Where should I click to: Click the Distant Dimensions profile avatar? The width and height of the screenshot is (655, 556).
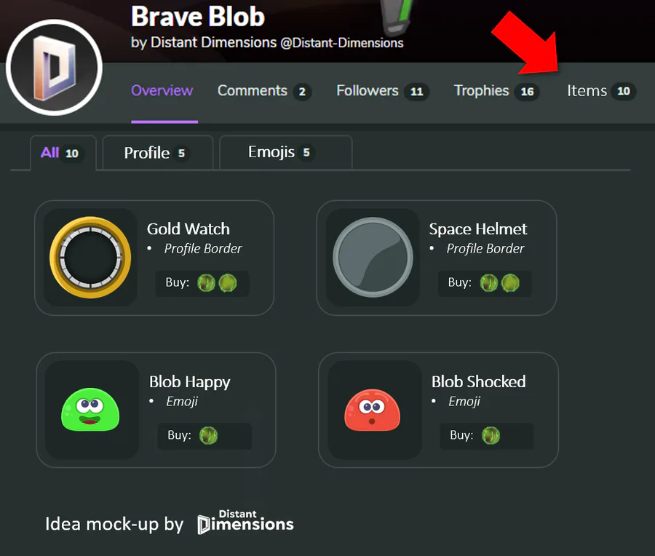coord(55,67)
